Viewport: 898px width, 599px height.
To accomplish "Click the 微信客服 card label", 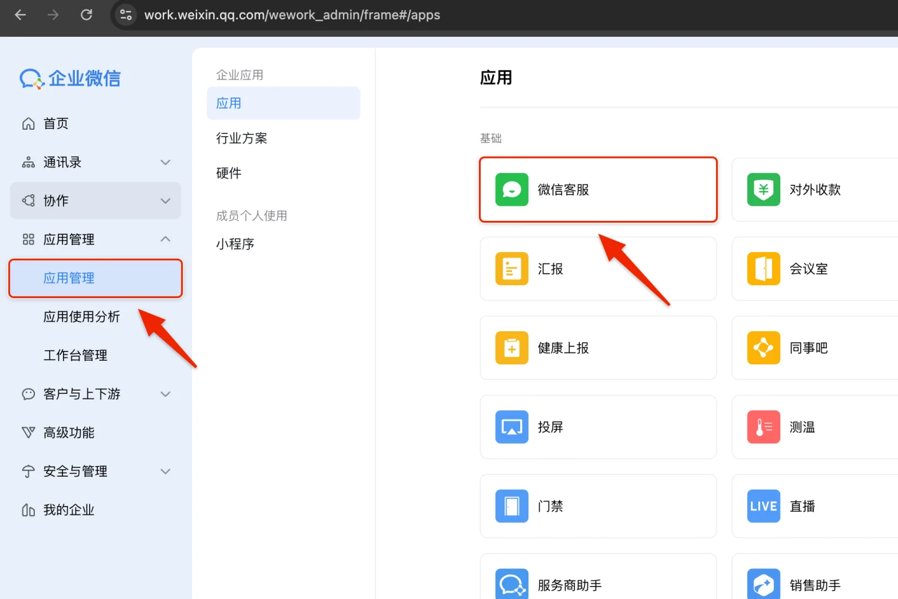I will 563,190.
